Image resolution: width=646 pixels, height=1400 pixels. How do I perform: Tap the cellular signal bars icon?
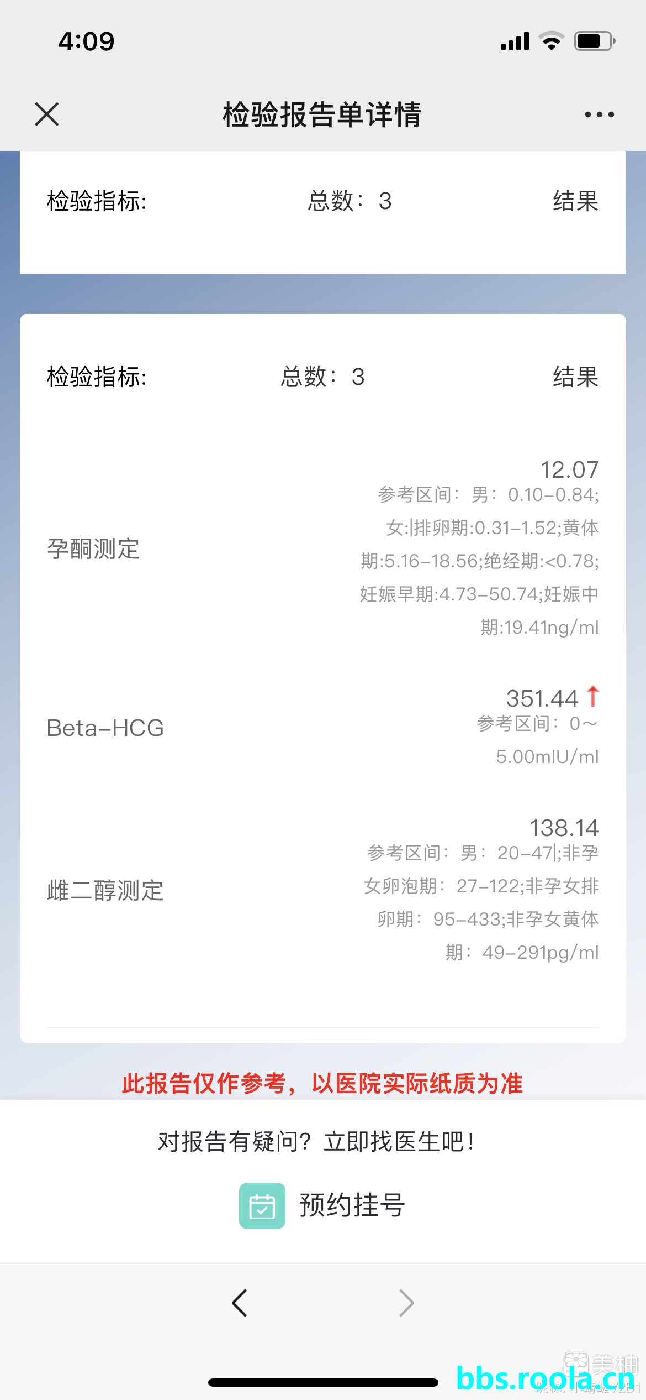[x=515, y=41]
